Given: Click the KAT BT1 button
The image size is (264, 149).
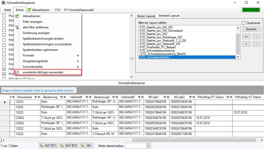Looking at the screenshot, I should [x=49, y=146].
